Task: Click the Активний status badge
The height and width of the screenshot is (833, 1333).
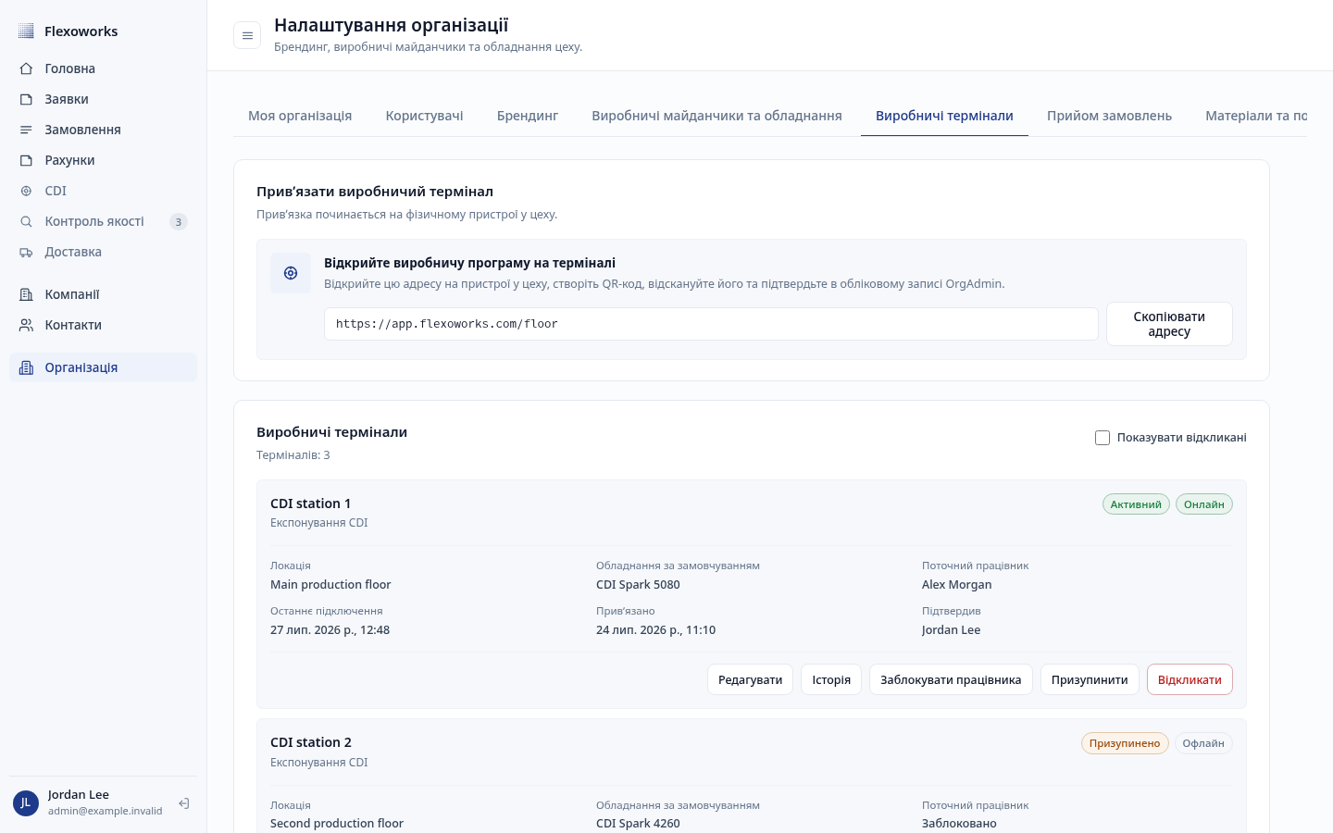Action: [x=1136, y=504]
